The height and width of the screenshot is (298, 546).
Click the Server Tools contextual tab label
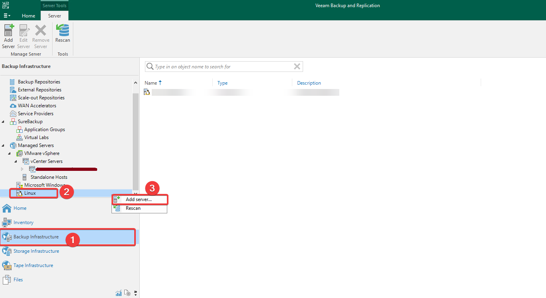[55, 6]
